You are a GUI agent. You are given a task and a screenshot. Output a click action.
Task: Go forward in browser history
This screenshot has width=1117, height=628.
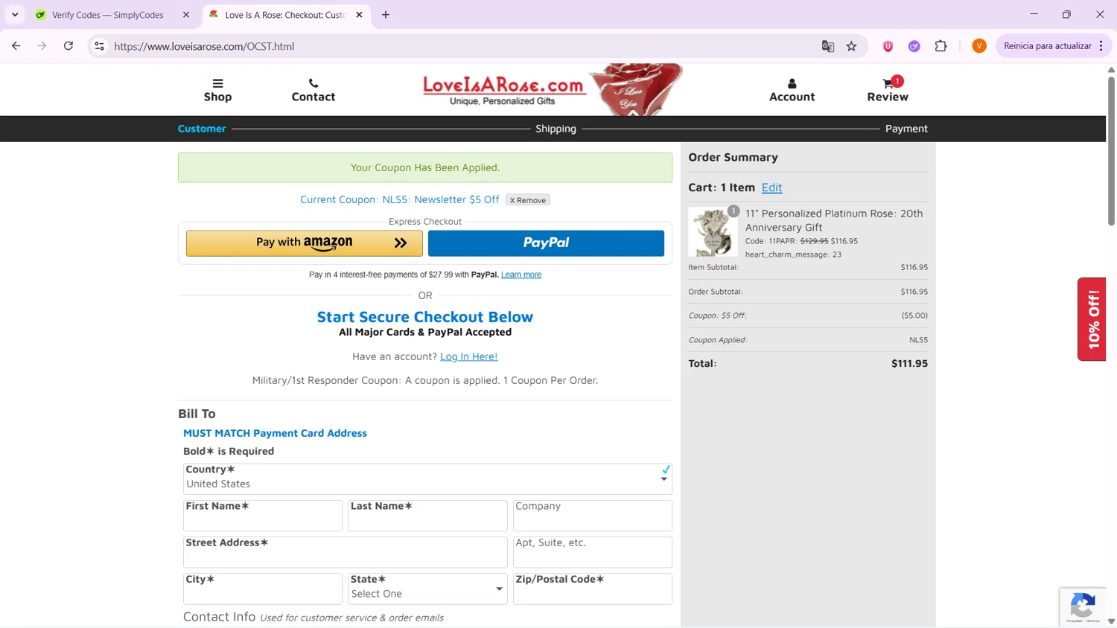click(42, 46)
